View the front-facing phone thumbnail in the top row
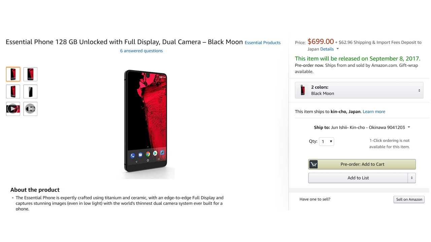 tap(30, 74)
